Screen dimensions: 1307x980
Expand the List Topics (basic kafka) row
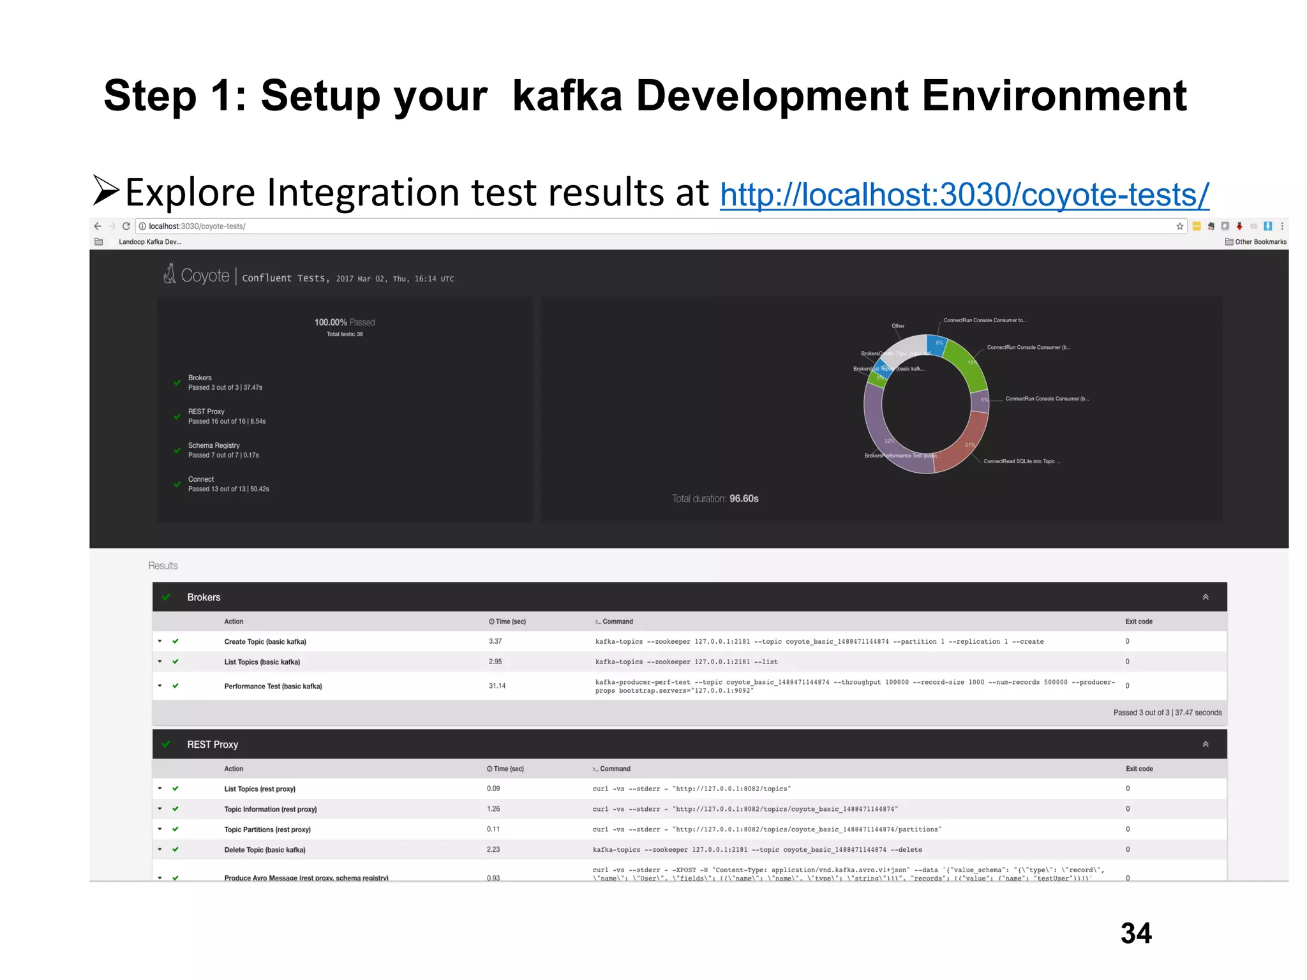click(x=160, y=662)
